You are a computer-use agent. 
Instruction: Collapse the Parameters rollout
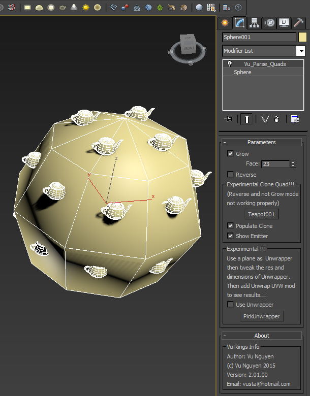(261, 142)
